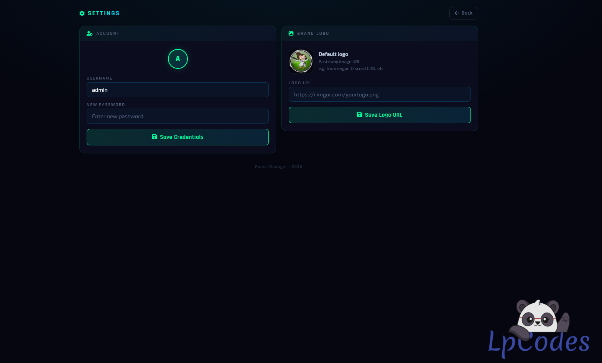
Task: Click the floppy disk icon on Save Credentials
Action: tap(155, 137)
